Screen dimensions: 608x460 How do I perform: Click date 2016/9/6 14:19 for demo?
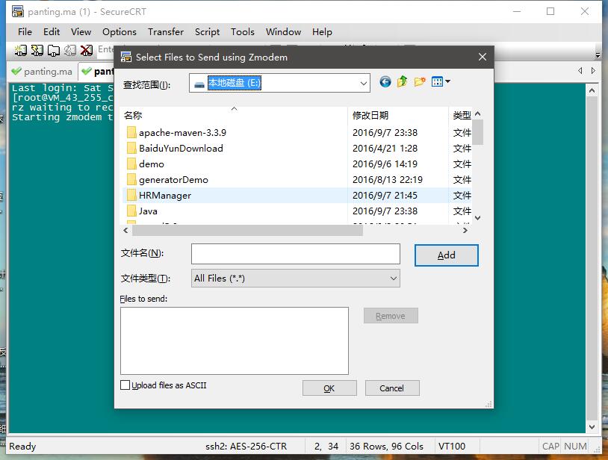click(x=385, y=164)
